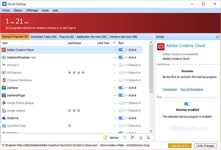Open the Commentez link

click(x=170, y=89)
